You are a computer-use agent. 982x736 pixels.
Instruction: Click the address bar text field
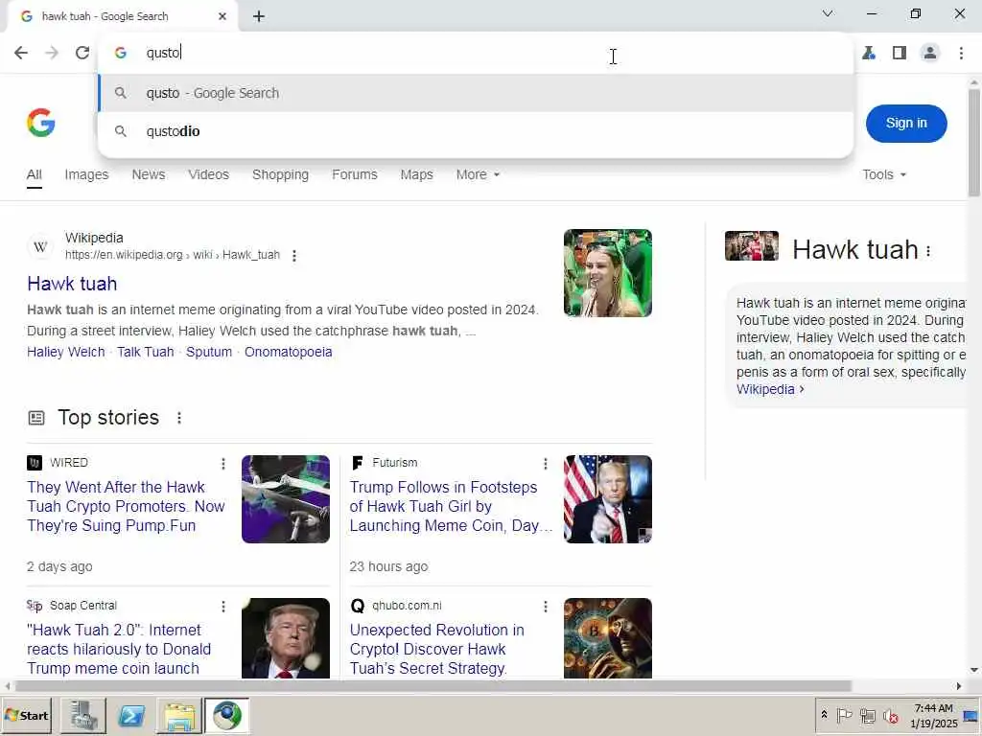pyautogui.click(x=476, y=53)
